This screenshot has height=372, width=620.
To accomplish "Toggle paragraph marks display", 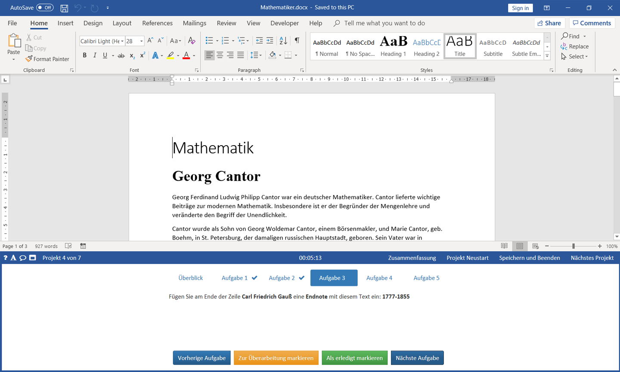I will (x=297, y=41).
